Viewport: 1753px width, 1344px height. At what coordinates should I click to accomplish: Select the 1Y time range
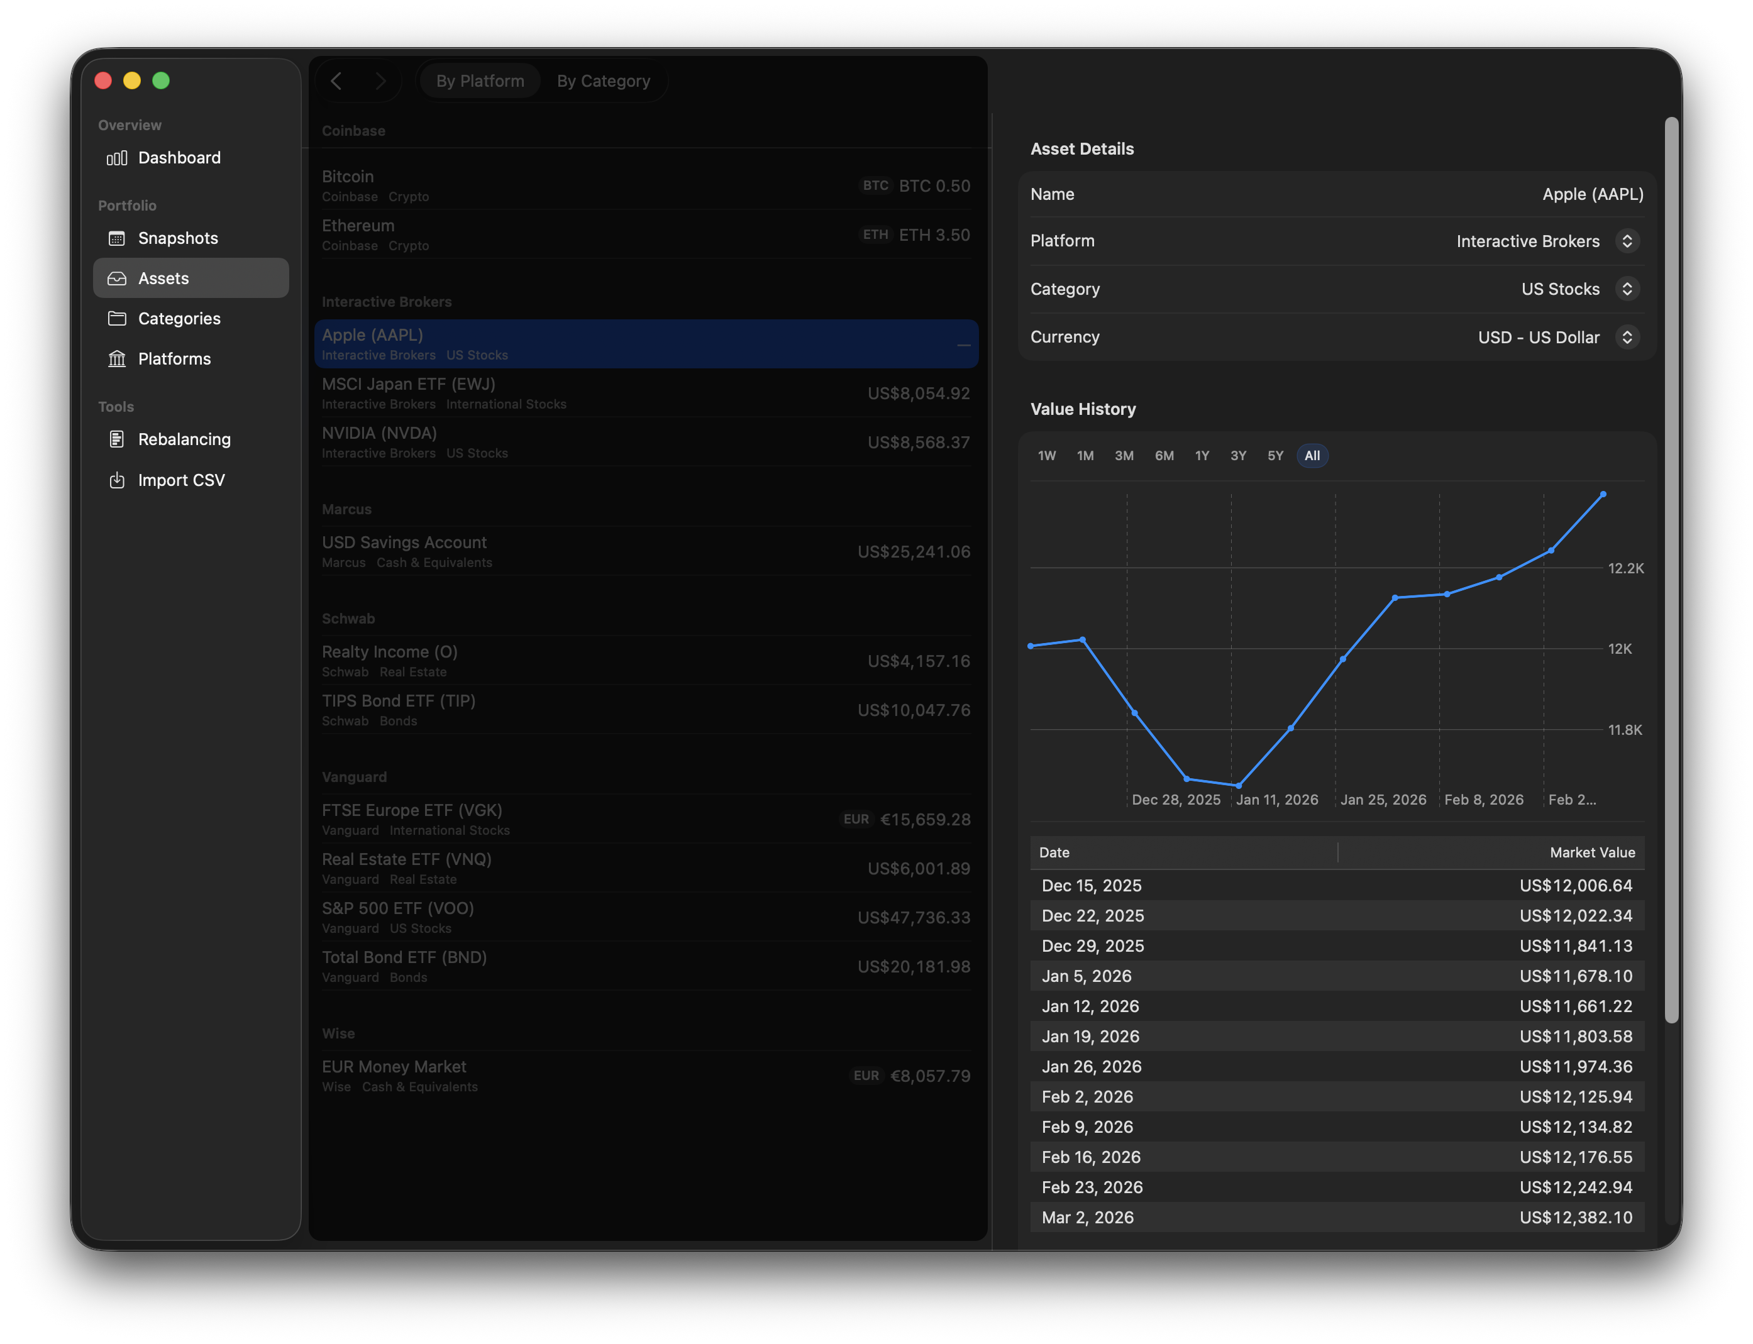click(x=1202, y=455)
